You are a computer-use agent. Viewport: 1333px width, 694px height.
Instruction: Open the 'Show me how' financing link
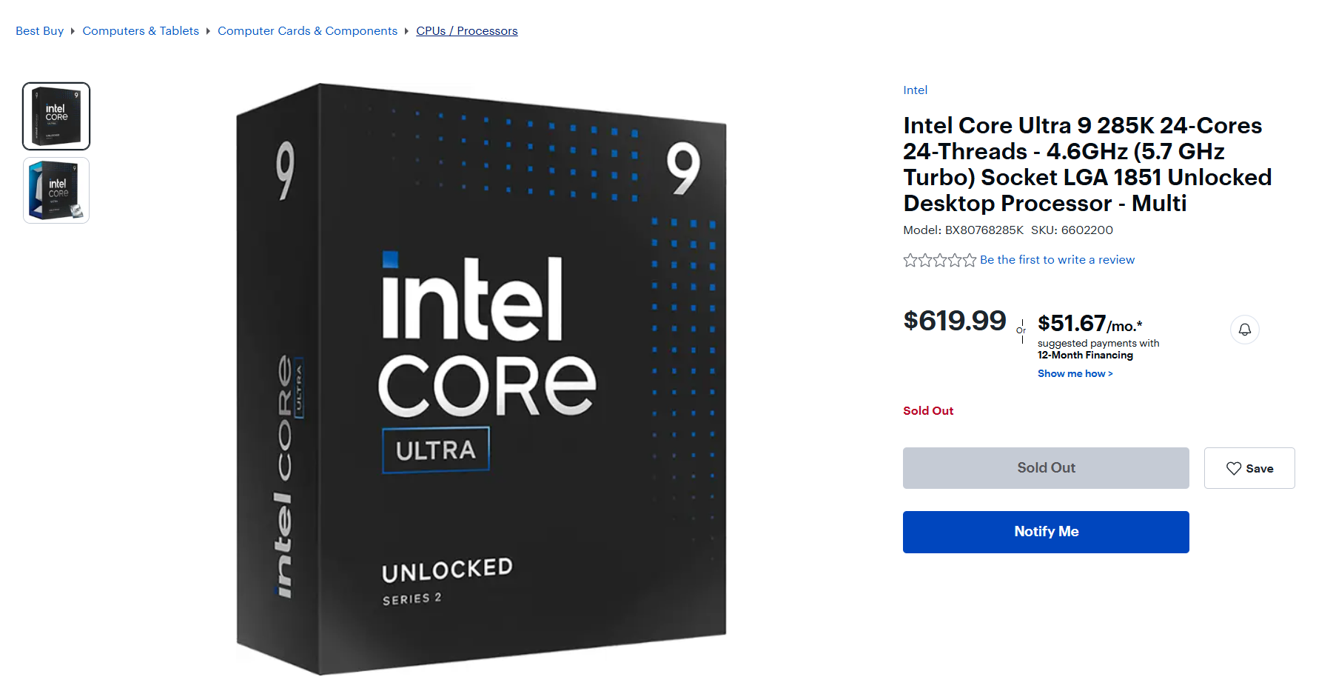coord(1075,373)
